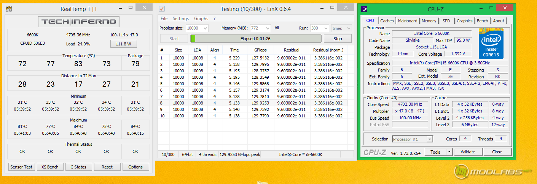Switch to the Graphics tab in CPU-Z

point(465,21)
